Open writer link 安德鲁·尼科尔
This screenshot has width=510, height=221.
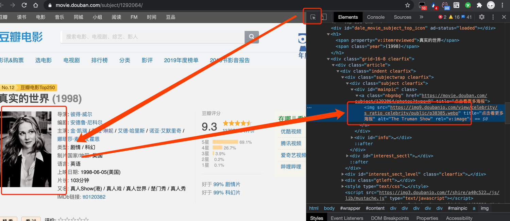coord(86,122)
